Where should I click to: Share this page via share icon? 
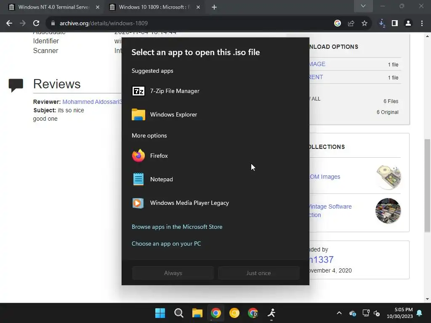pos(351,24)
